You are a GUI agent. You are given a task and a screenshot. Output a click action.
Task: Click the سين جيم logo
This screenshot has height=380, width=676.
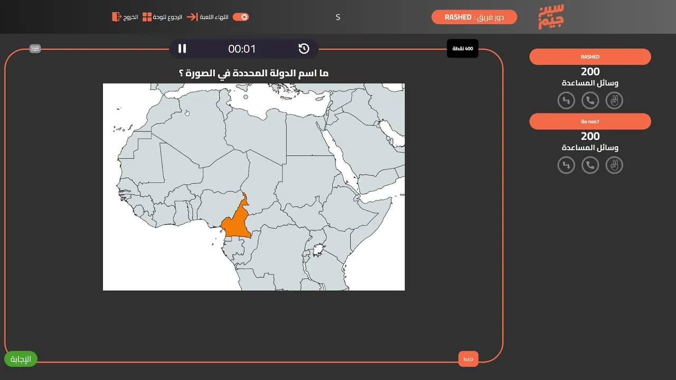coord(551,17)
